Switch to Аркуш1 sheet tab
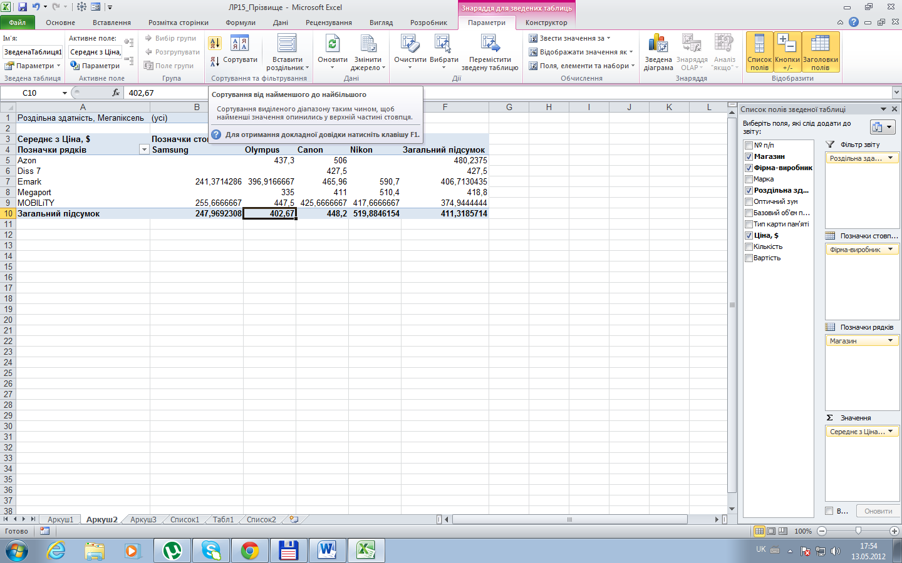This screenshot has height=563, width=902. coord(61,520)
